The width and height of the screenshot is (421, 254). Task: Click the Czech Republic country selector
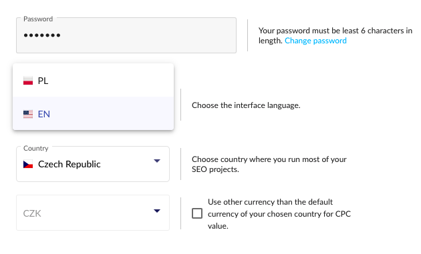coord(93,164)
